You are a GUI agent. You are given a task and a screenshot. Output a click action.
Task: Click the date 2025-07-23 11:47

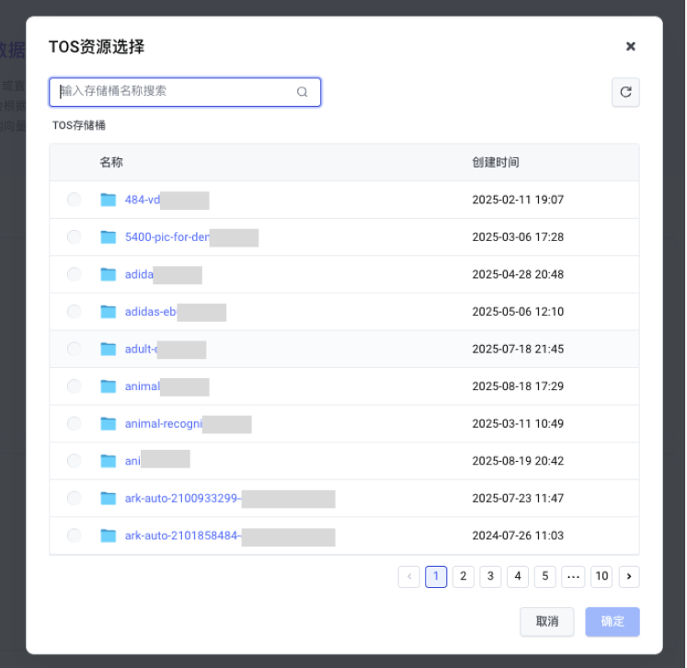(x=518, y=499)
